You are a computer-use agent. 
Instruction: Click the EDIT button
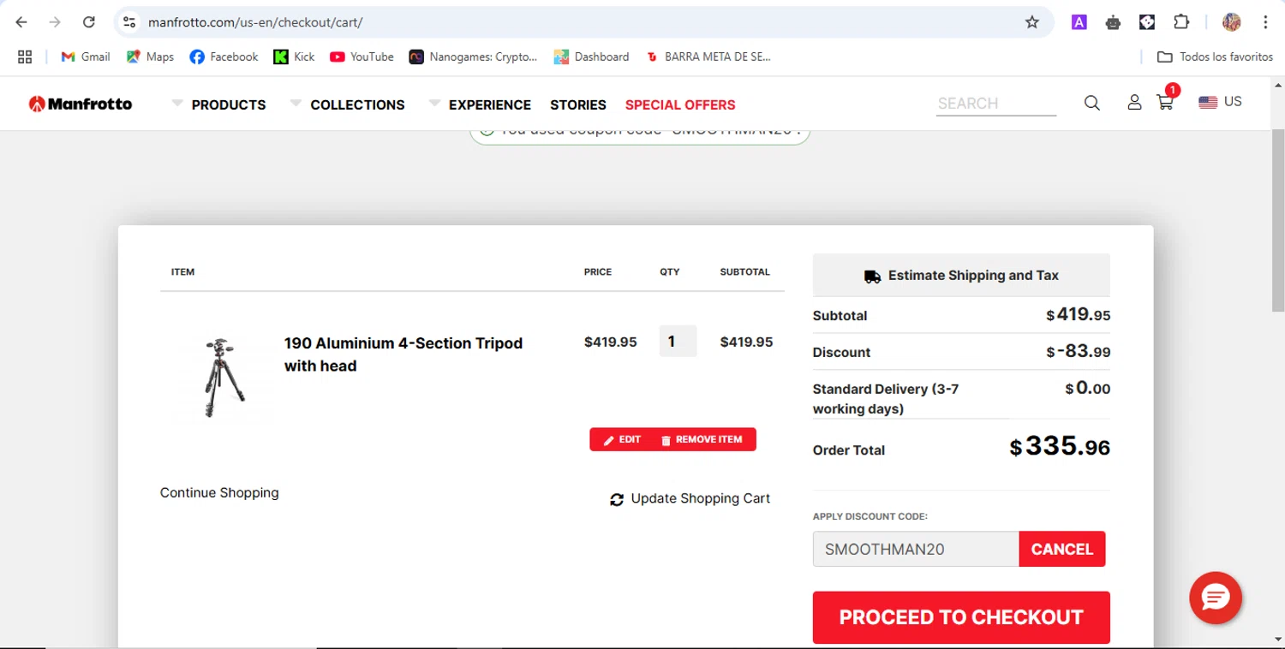623,439
